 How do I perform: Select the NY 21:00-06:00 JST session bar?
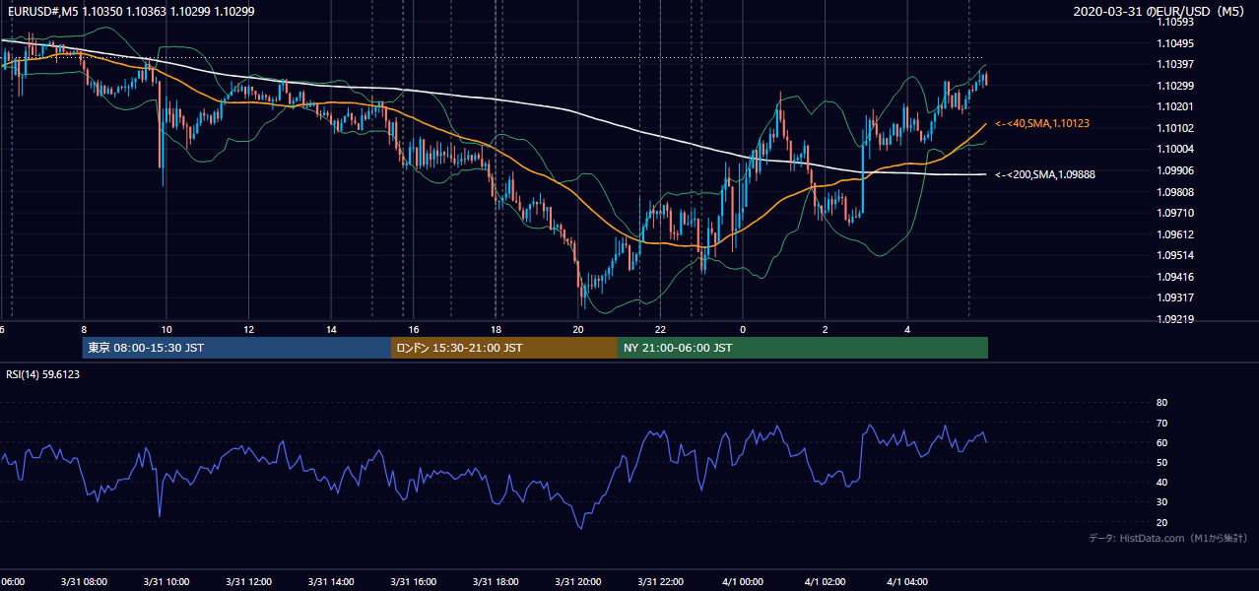point(803,348)
